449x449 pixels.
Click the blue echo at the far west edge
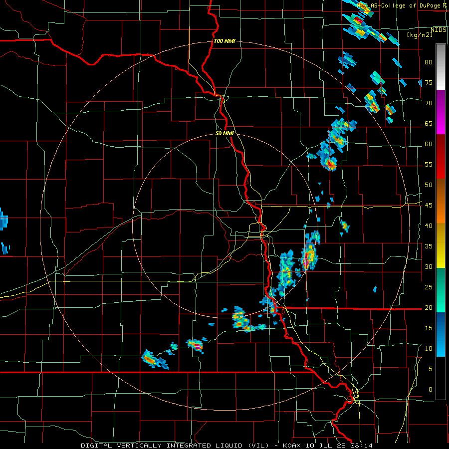(3, 219)
